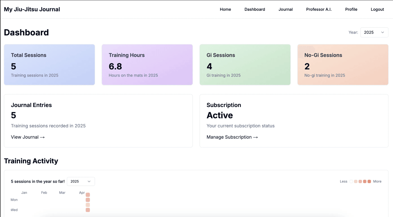Click the April heatmap cell in the Mon row
393x217 pixels.
88,200
